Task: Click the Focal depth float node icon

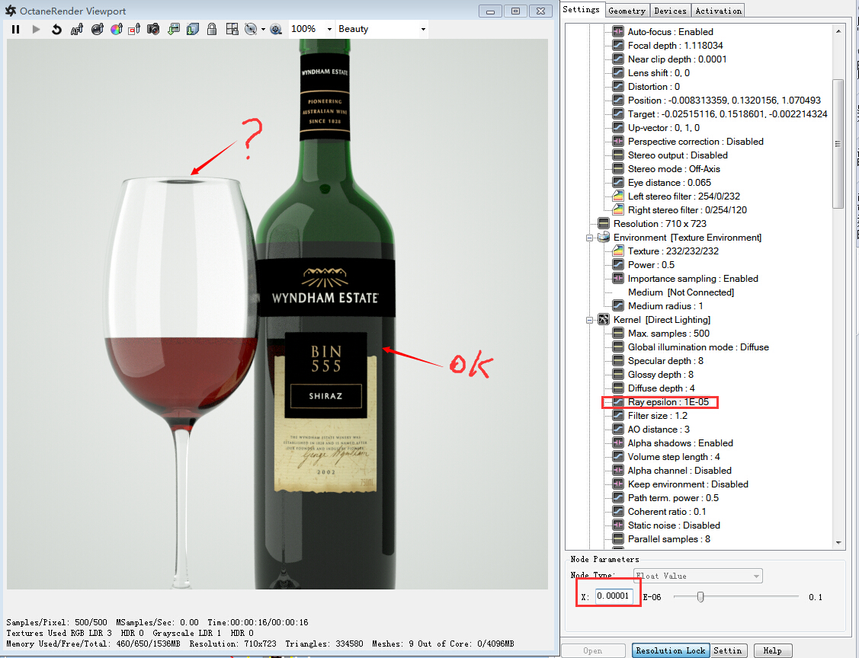Action: coord(618,46)
